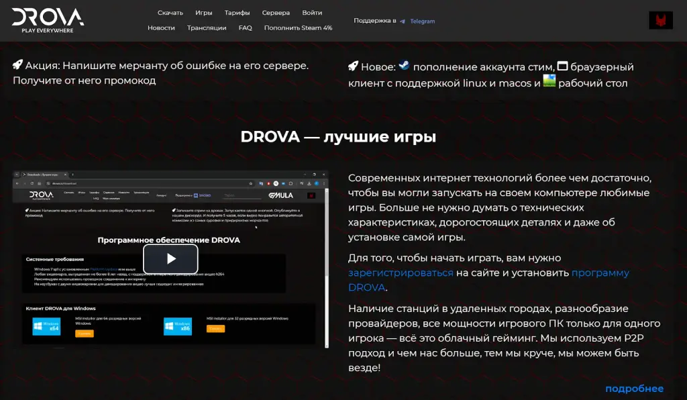Click the Системные требования text in video
687x400 pixels.
[55, 259]
